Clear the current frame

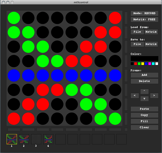144,128
